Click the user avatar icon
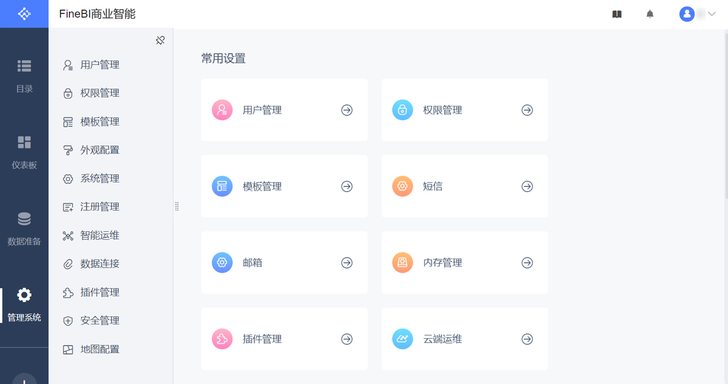 (687, 15)
